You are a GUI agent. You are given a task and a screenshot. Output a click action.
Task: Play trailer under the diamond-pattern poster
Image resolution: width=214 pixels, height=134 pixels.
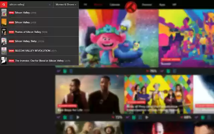pyautogui.click(x=147, y=117)
